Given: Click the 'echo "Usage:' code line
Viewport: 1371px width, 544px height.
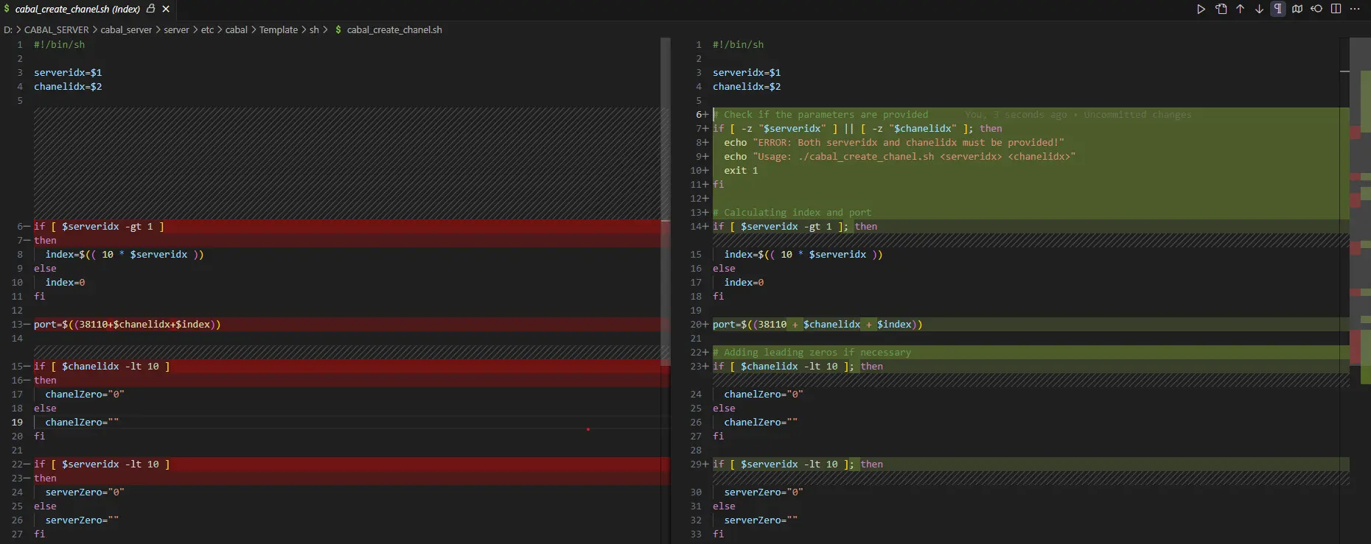Looking at the screenshot, I should click(x=900, y=157).
